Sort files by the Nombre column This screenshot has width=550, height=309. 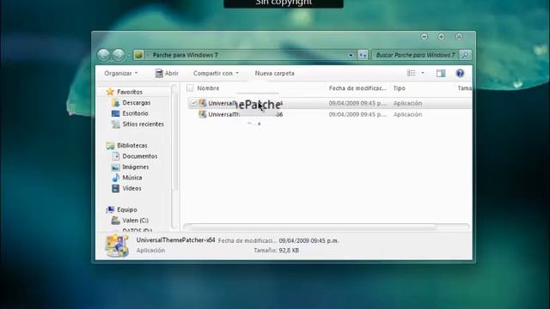point(208,88)
